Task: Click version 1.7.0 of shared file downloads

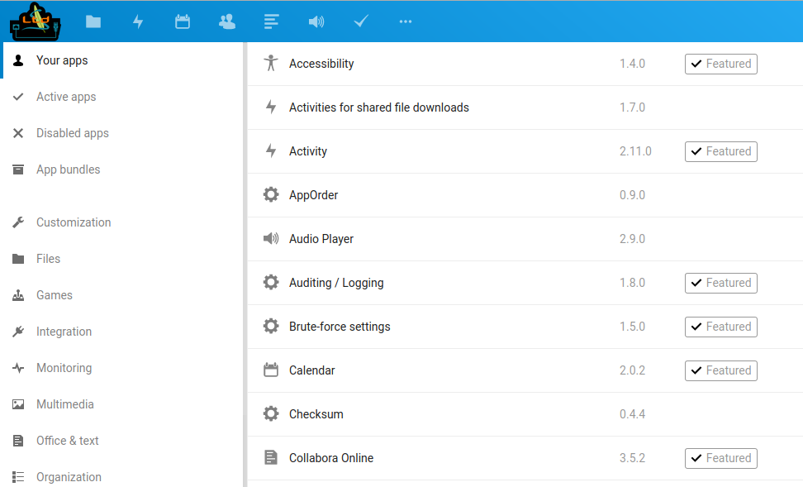Action: click(x=632, y=107)
